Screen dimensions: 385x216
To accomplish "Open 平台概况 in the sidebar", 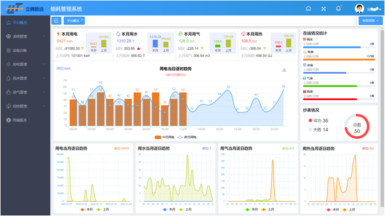I will click(25, 23).
